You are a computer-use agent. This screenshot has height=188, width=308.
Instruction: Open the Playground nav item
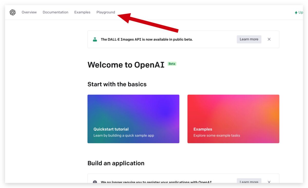click(106, 12)
